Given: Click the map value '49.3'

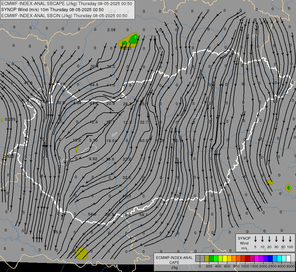Looking at the screenshot, I should 126,196.
